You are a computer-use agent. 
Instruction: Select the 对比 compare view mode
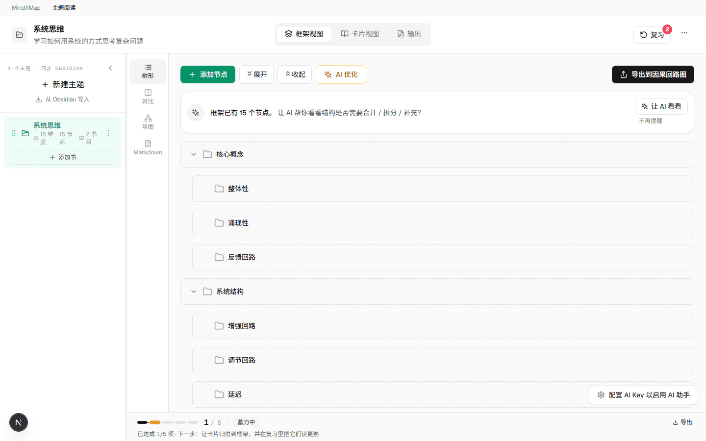pyautogui.click(x=148, y=97)
